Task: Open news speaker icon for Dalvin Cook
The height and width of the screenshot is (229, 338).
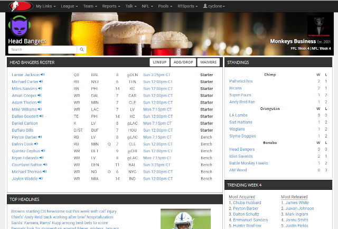Action: coord(36,144)
